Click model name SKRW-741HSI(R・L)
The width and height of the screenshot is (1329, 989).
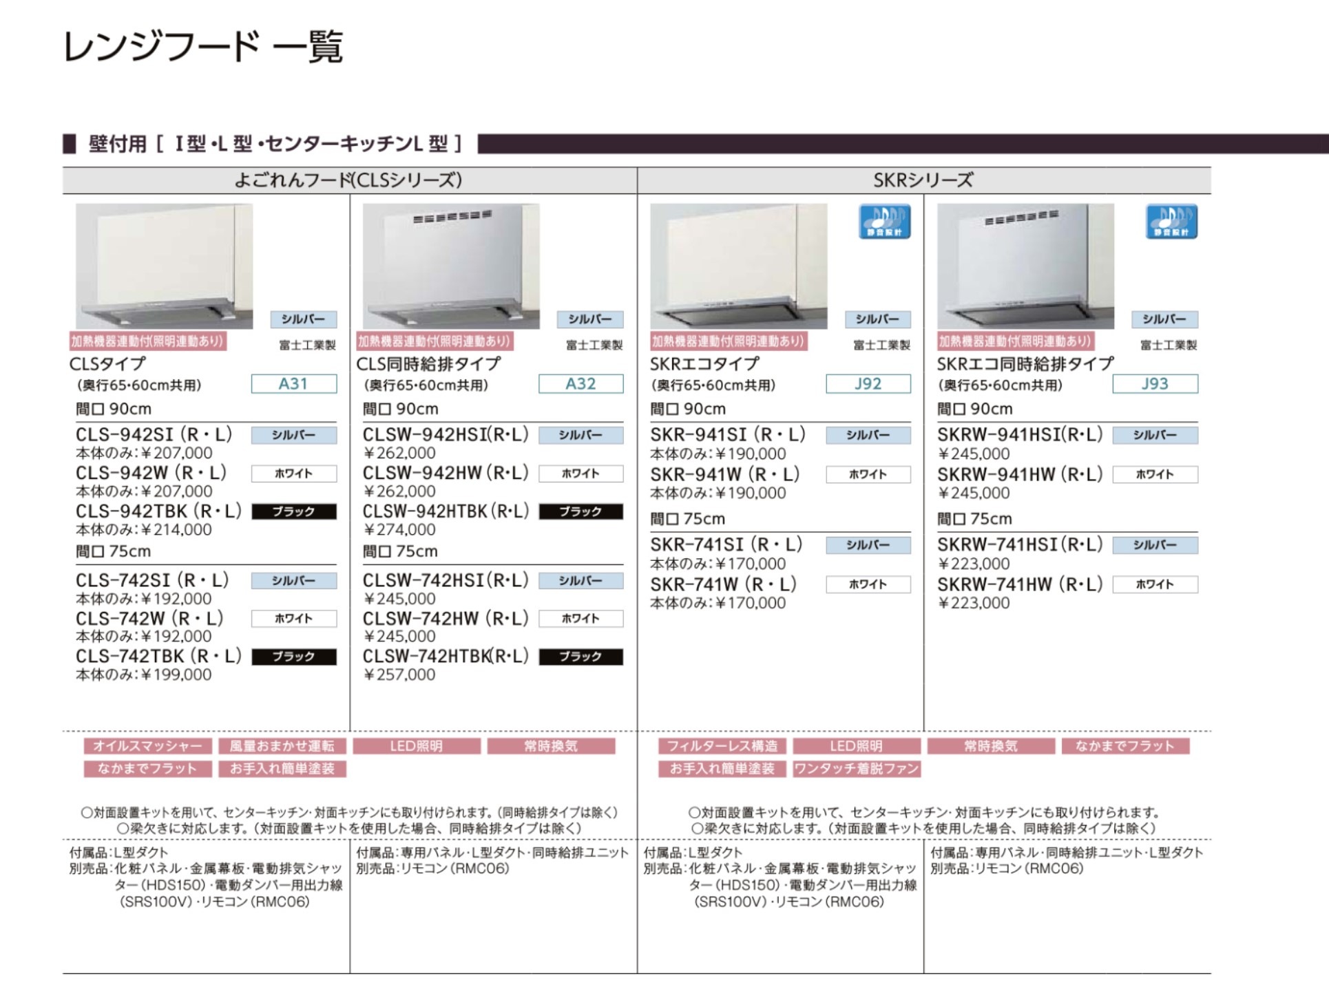1021,545
